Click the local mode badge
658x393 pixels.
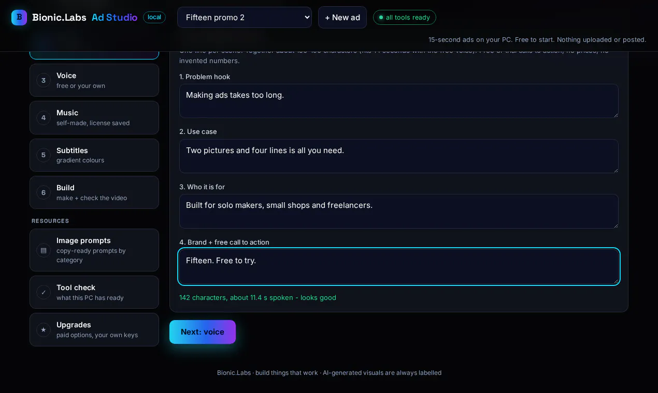(x=154, y=17)
